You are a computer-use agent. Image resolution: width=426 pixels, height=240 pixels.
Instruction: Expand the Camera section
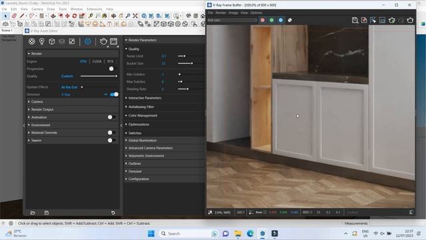point(72,102)
